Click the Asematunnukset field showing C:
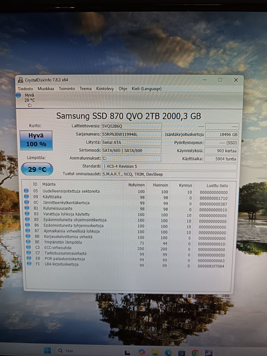 click(x=131, y=159)
